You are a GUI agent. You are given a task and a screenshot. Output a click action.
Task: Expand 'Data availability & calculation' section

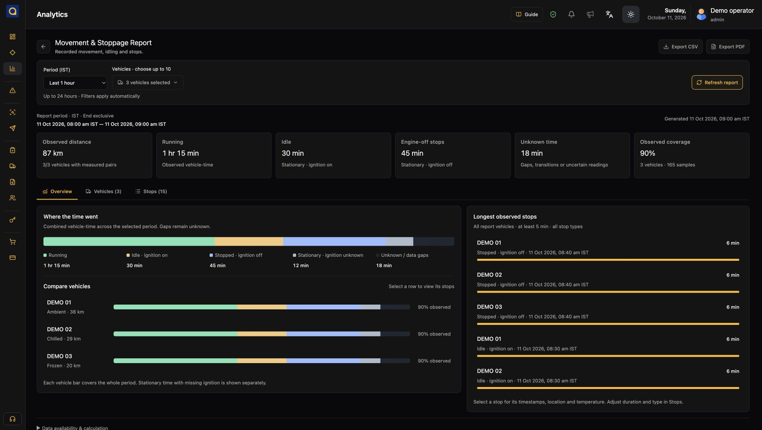(x=72, y=428)
